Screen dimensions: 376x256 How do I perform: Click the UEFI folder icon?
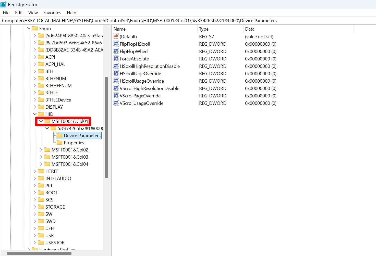click(x=41, y=228)
